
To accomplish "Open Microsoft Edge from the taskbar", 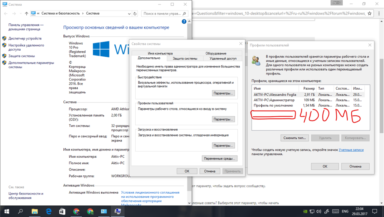I will 48,211.
